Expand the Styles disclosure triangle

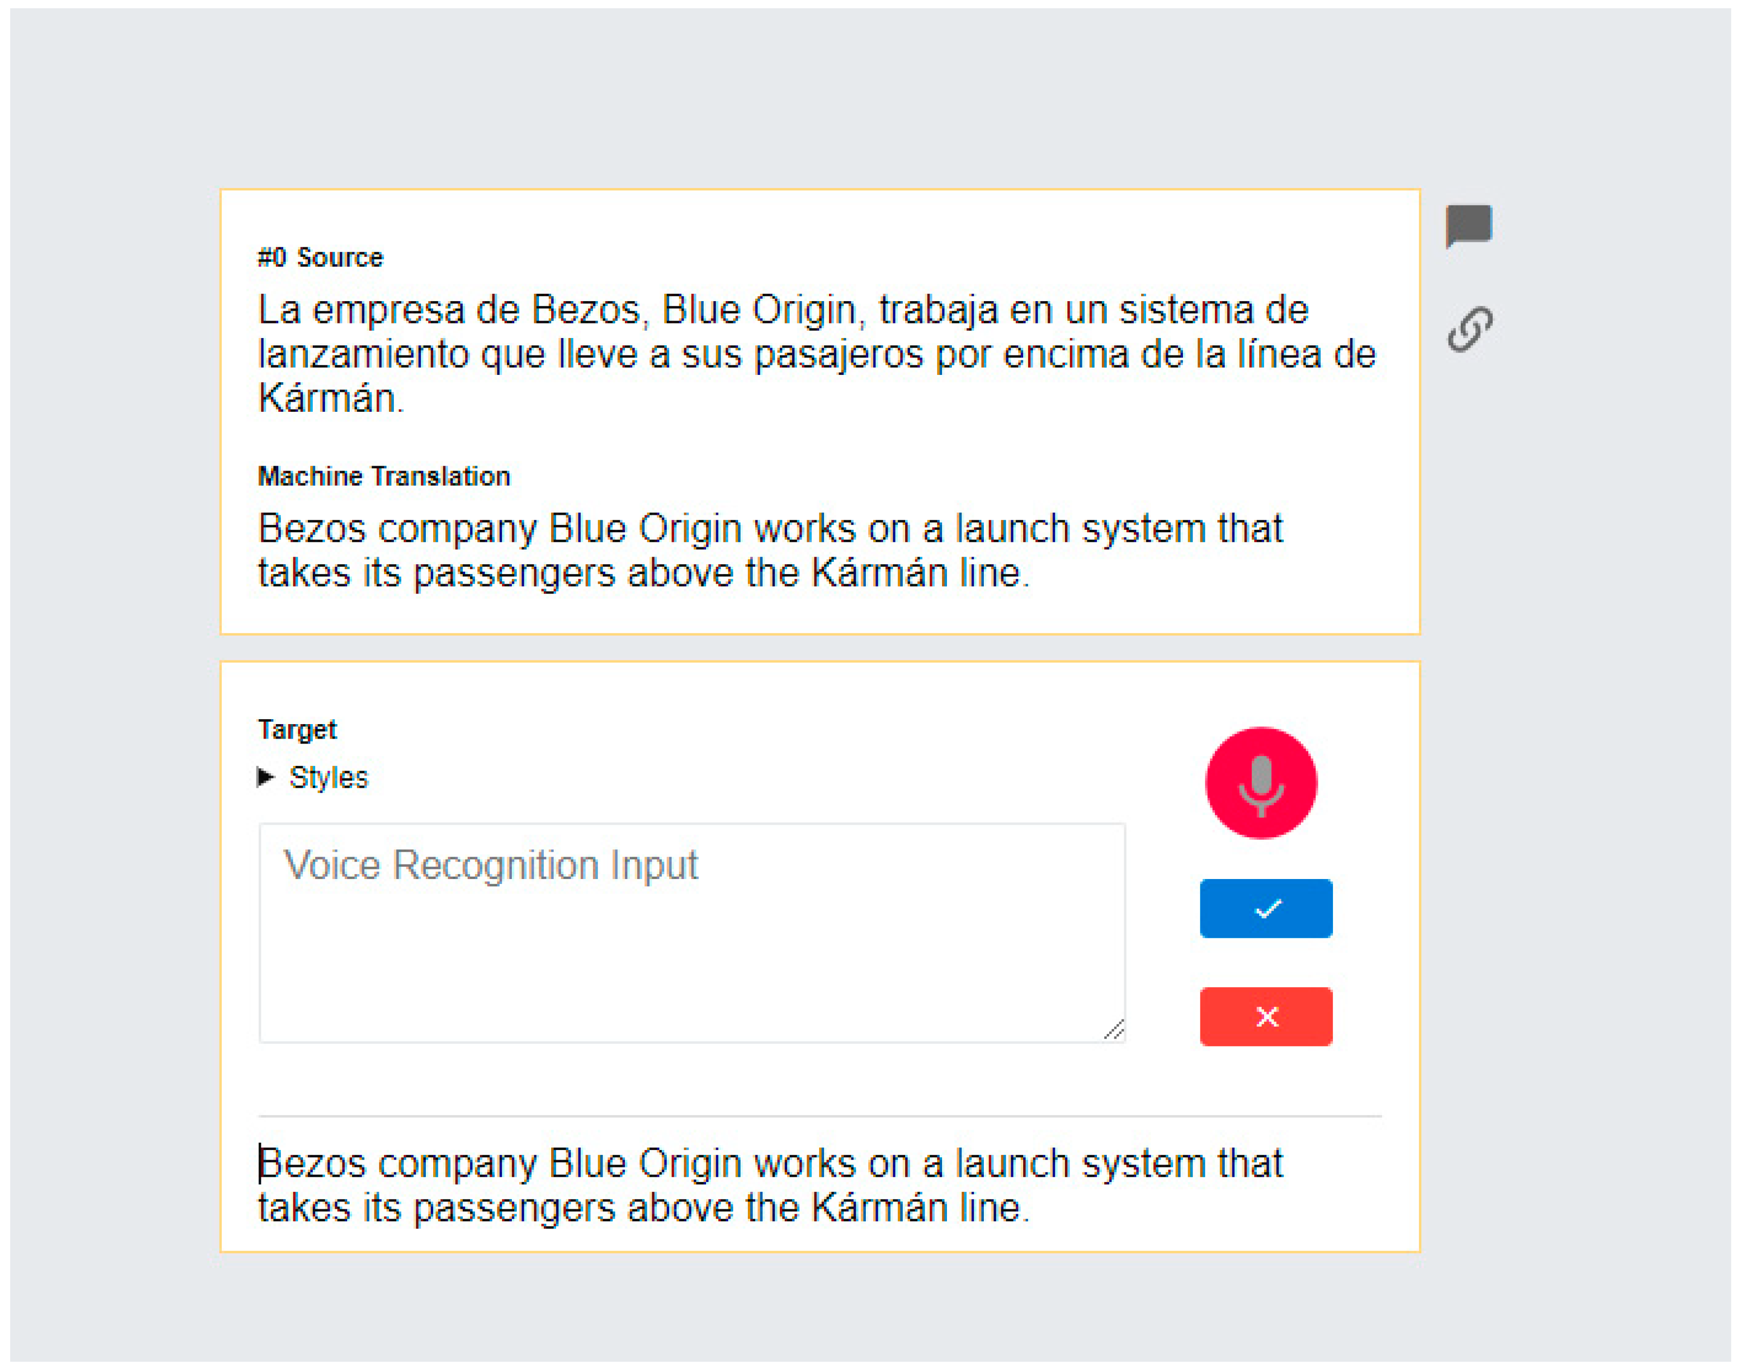click(x=266, y=777)
